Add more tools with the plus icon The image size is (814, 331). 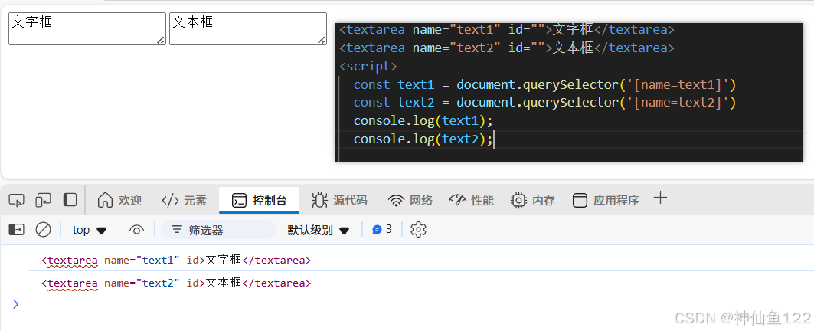[660, 198]
